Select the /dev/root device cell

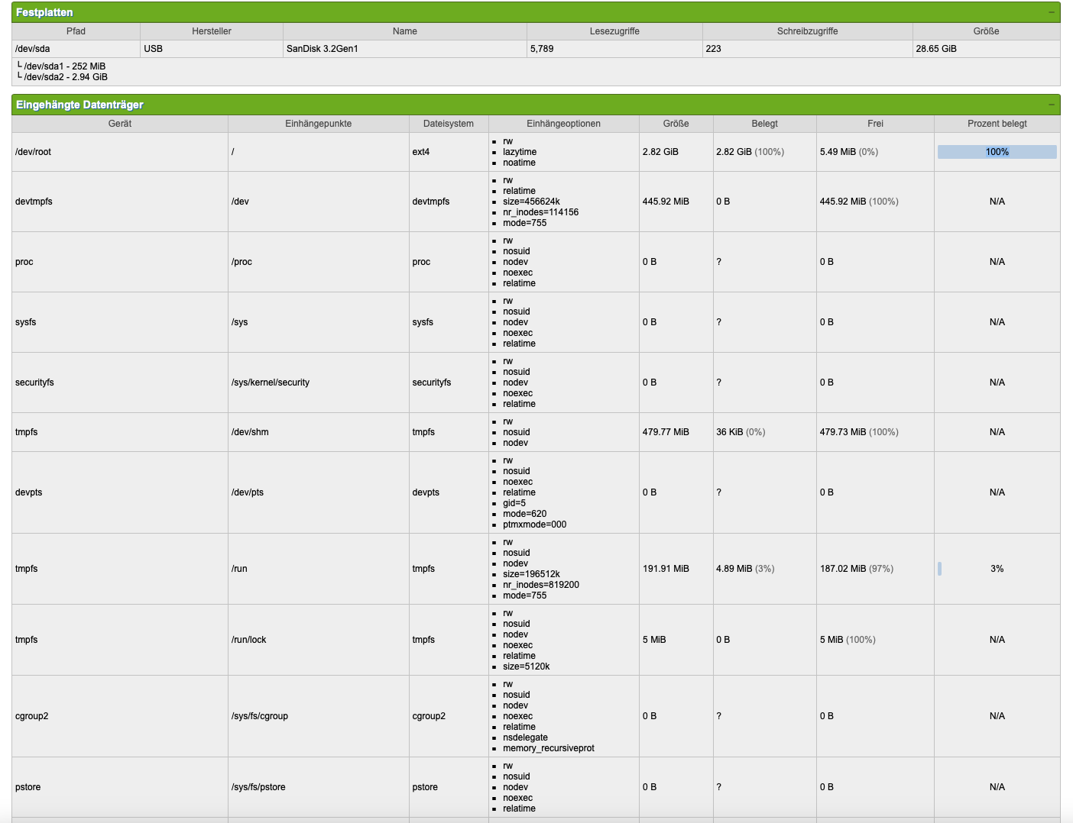[120, 152]
